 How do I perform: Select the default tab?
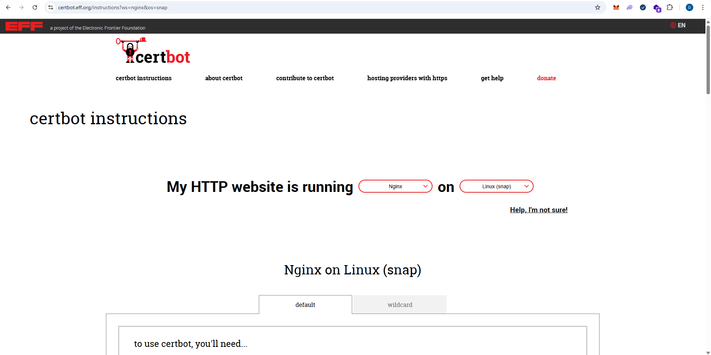coord(305,305)
